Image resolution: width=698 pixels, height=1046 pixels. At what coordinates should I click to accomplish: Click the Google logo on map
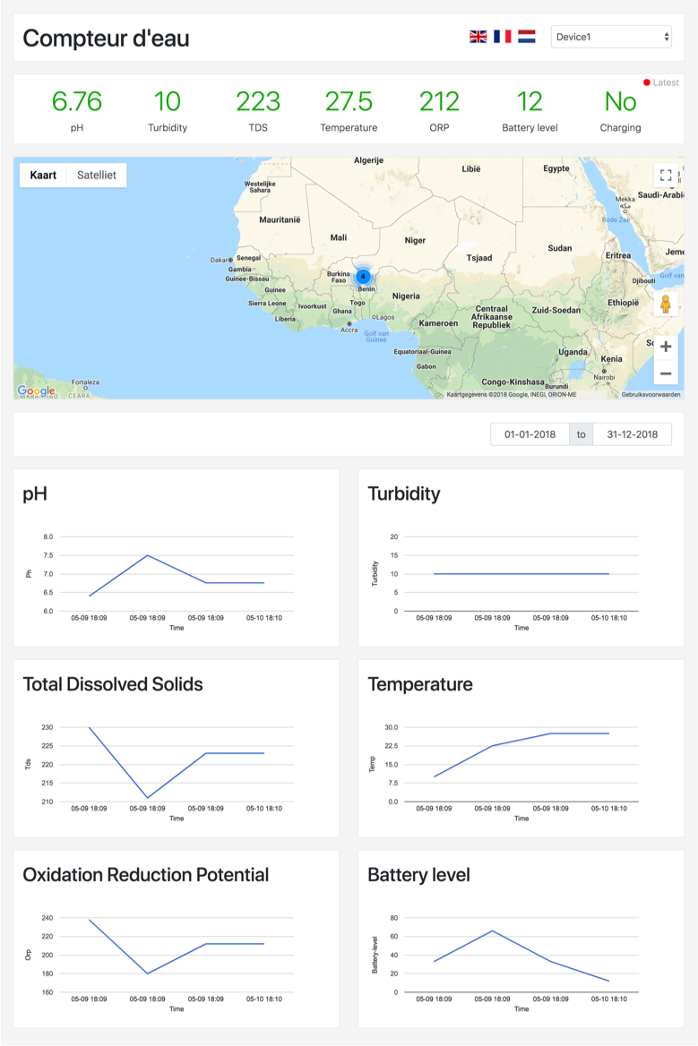coord(36,390)
